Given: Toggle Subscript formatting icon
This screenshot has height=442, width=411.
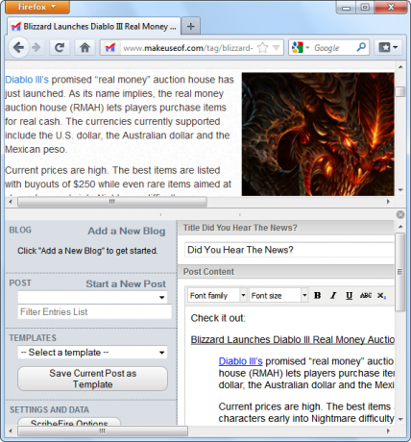Looking at the screenshot, I should pos(381,295).
